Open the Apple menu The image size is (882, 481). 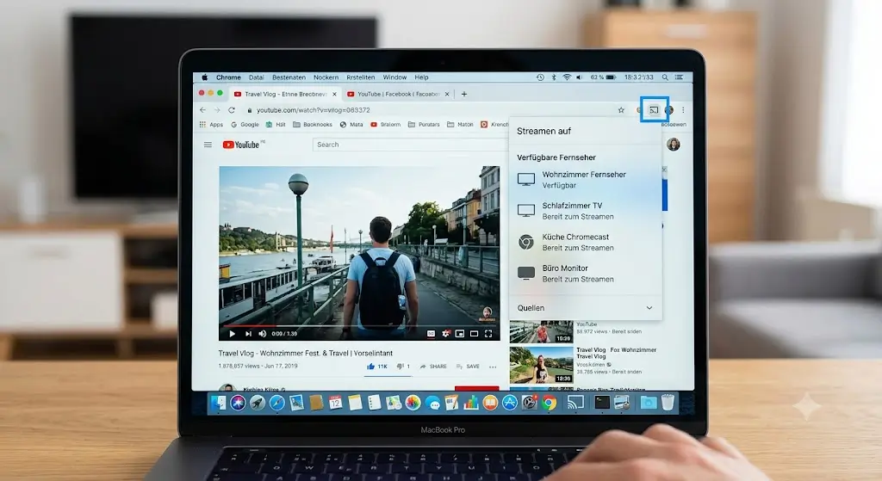pos(205,77)
